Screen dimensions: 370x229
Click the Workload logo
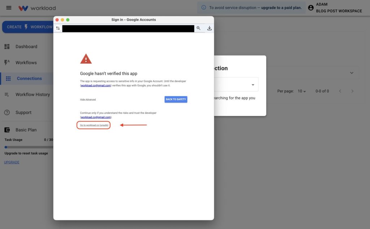click(x=37, y=8)
